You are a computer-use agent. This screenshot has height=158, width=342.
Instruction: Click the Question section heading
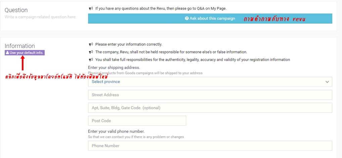tap(16, 10)
